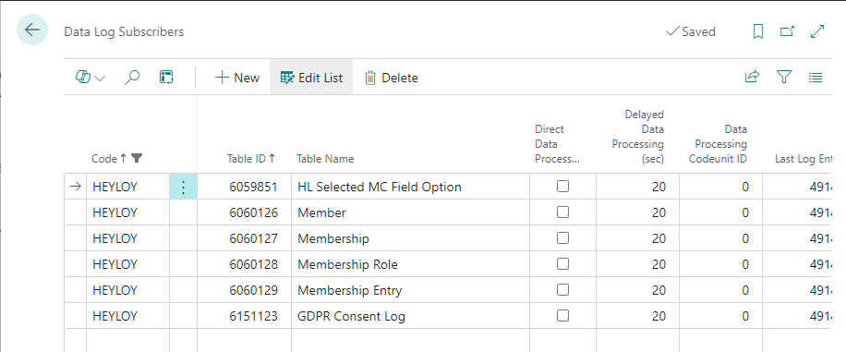Select Table ID cell 6059851

pyautogui.click(x=245, y=187)
